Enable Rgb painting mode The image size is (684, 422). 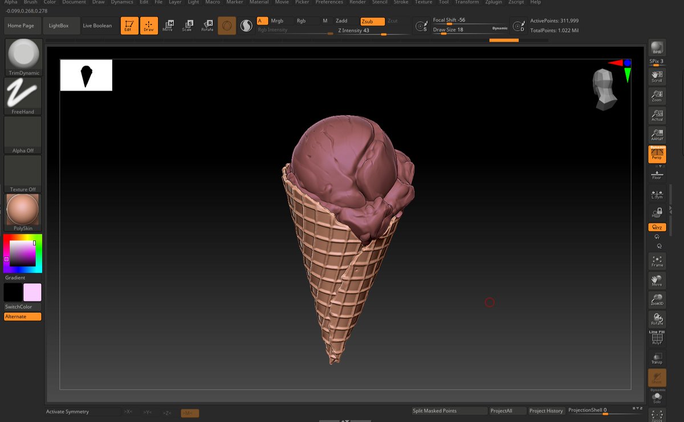(301, 21)
